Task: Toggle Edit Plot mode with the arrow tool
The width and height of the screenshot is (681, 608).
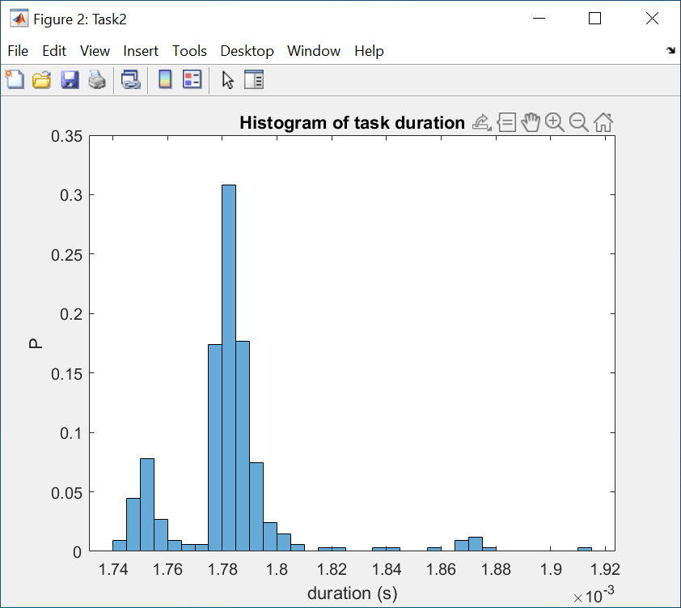Action: click(x=227, y=79)
